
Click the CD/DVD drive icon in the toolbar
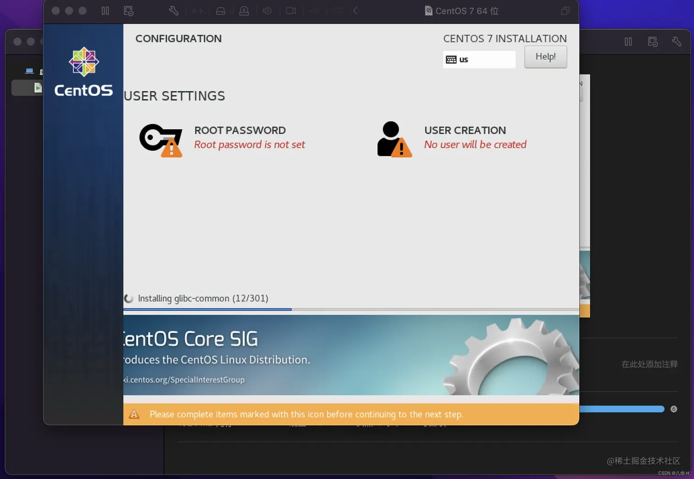(244, 11)
